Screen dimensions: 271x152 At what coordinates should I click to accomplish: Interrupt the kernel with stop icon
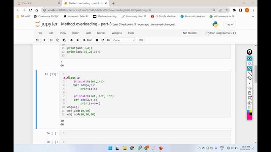[x=97, y=40]
